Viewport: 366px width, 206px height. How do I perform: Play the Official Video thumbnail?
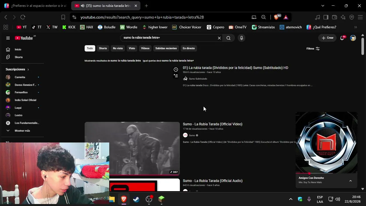pyautogui.click(x=132, y=148)
